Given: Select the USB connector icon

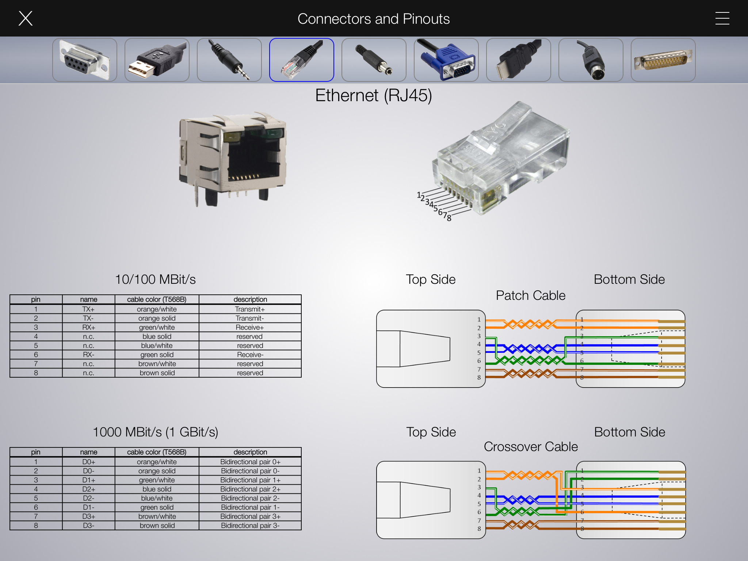Looking at the screenshot, I should (157, 60).
